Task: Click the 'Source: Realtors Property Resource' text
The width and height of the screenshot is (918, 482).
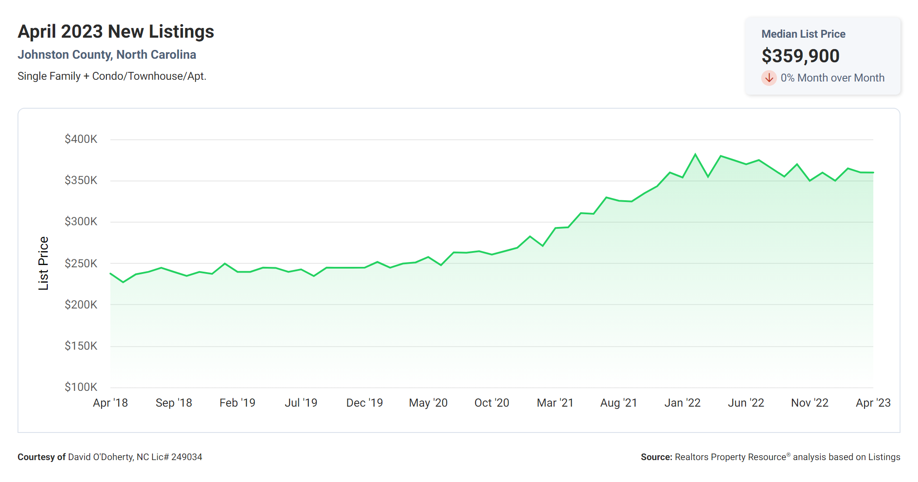Action: pyautogui.click(x=770, y=457)
